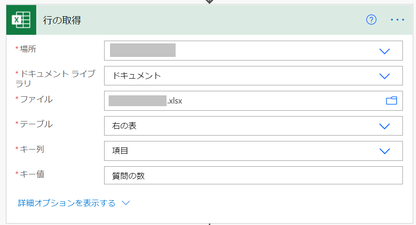Click the 行の取得 action title

[x=62, y=20]
